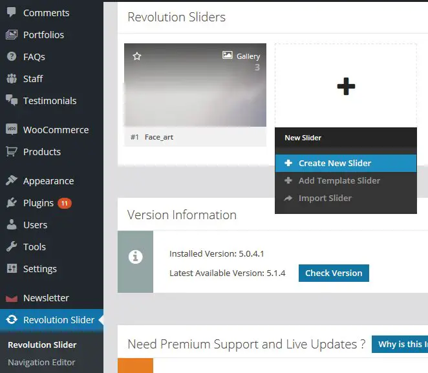Click the Users person icon
Image resolution: width=428 pixels, height=373 pixels.
(x=12, y=224)
